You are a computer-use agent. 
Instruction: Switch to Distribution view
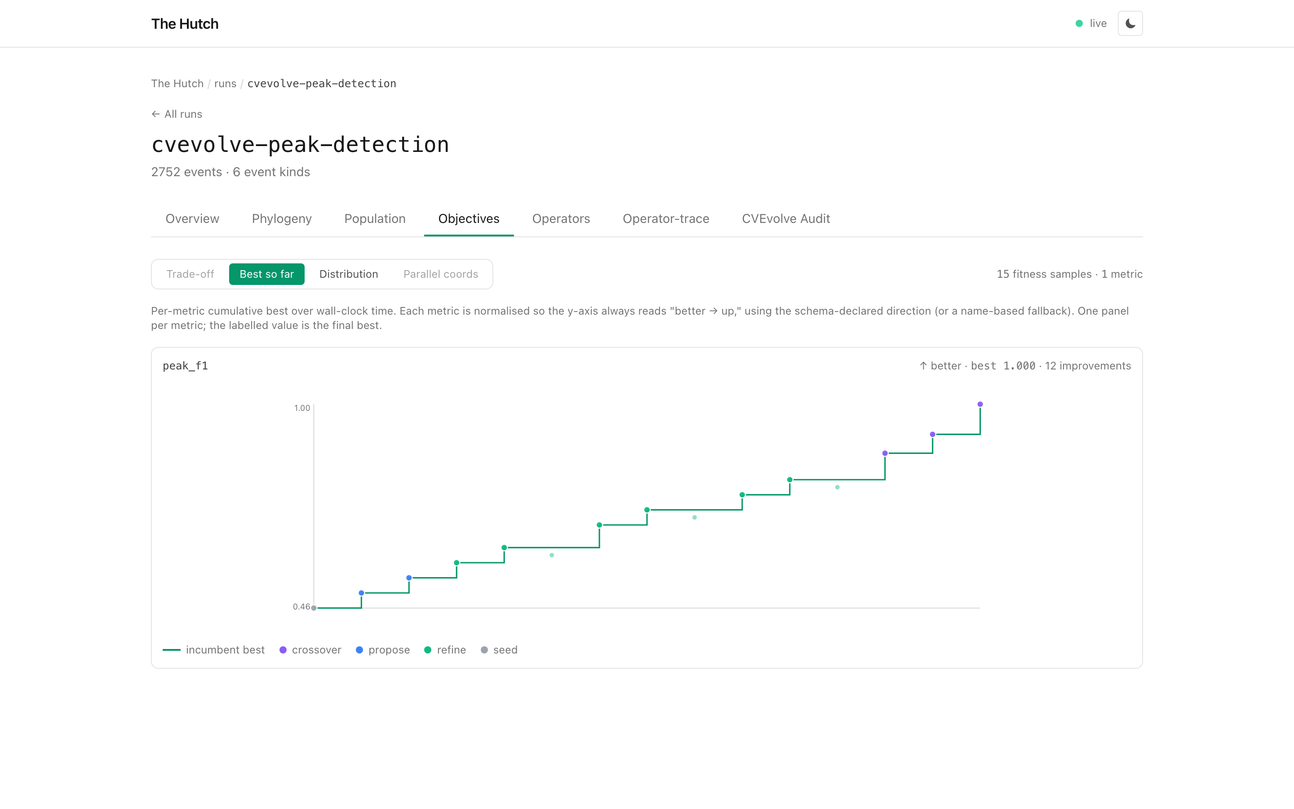[349, 274]
